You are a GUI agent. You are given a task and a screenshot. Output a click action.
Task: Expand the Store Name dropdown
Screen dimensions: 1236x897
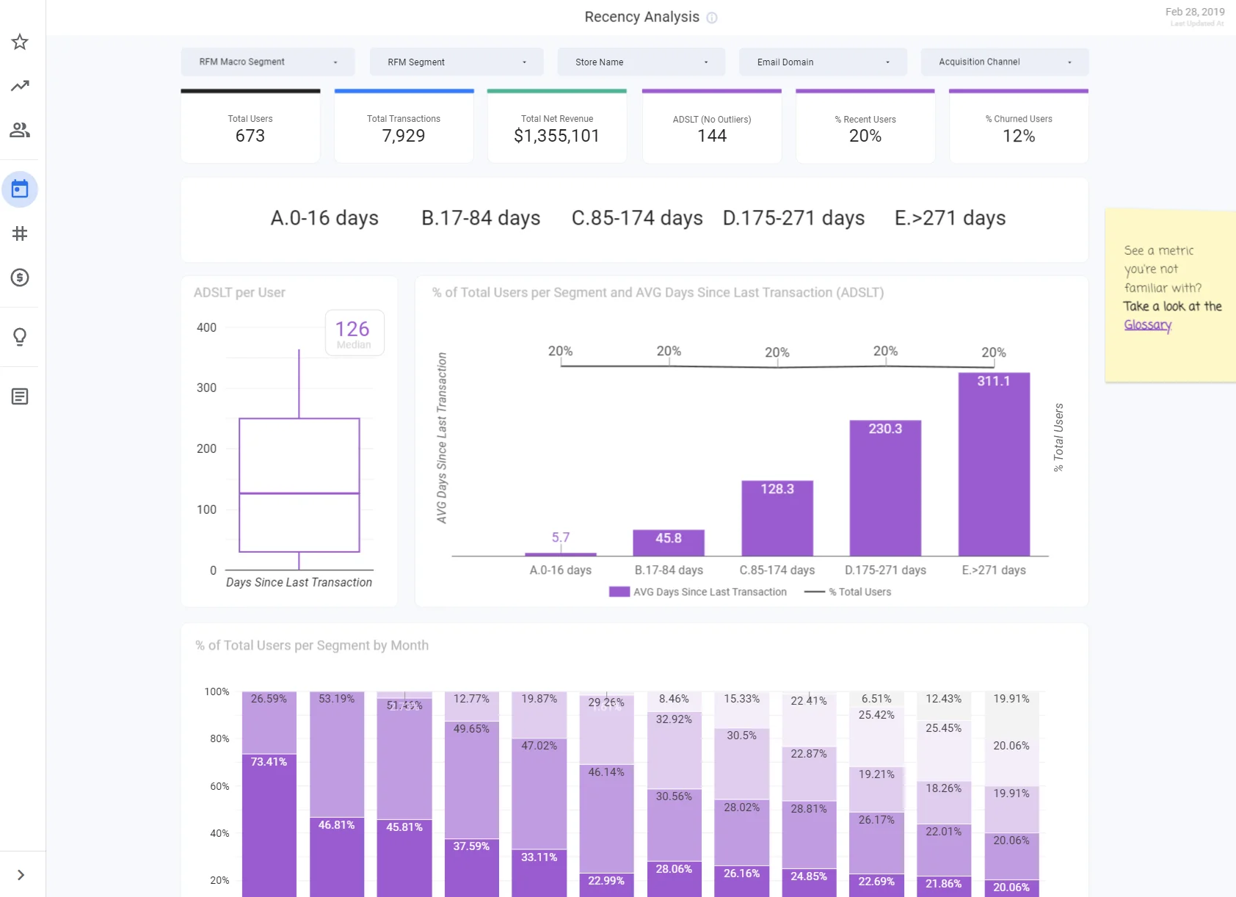tap(641, 62)
